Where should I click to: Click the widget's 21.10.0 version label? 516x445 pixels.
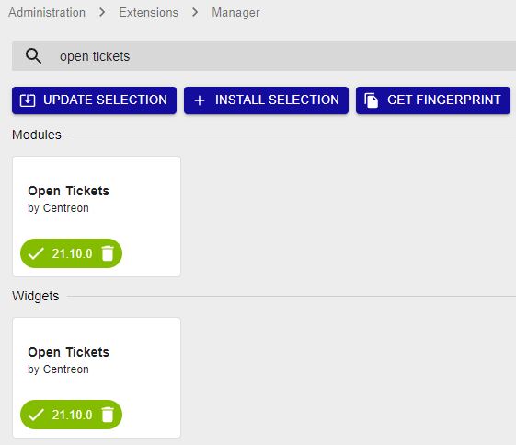tap(72, 415)
